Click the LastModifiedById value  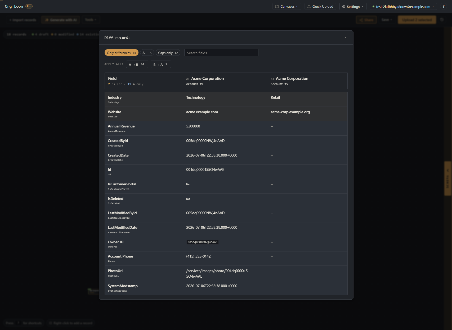point(205,213)
